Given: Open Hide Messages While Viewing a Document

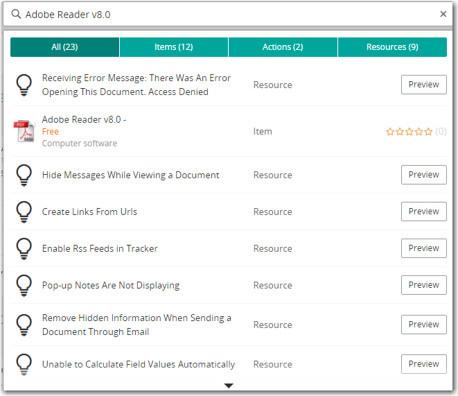Looking at the screenshot, I should click(x=130, y=175).
